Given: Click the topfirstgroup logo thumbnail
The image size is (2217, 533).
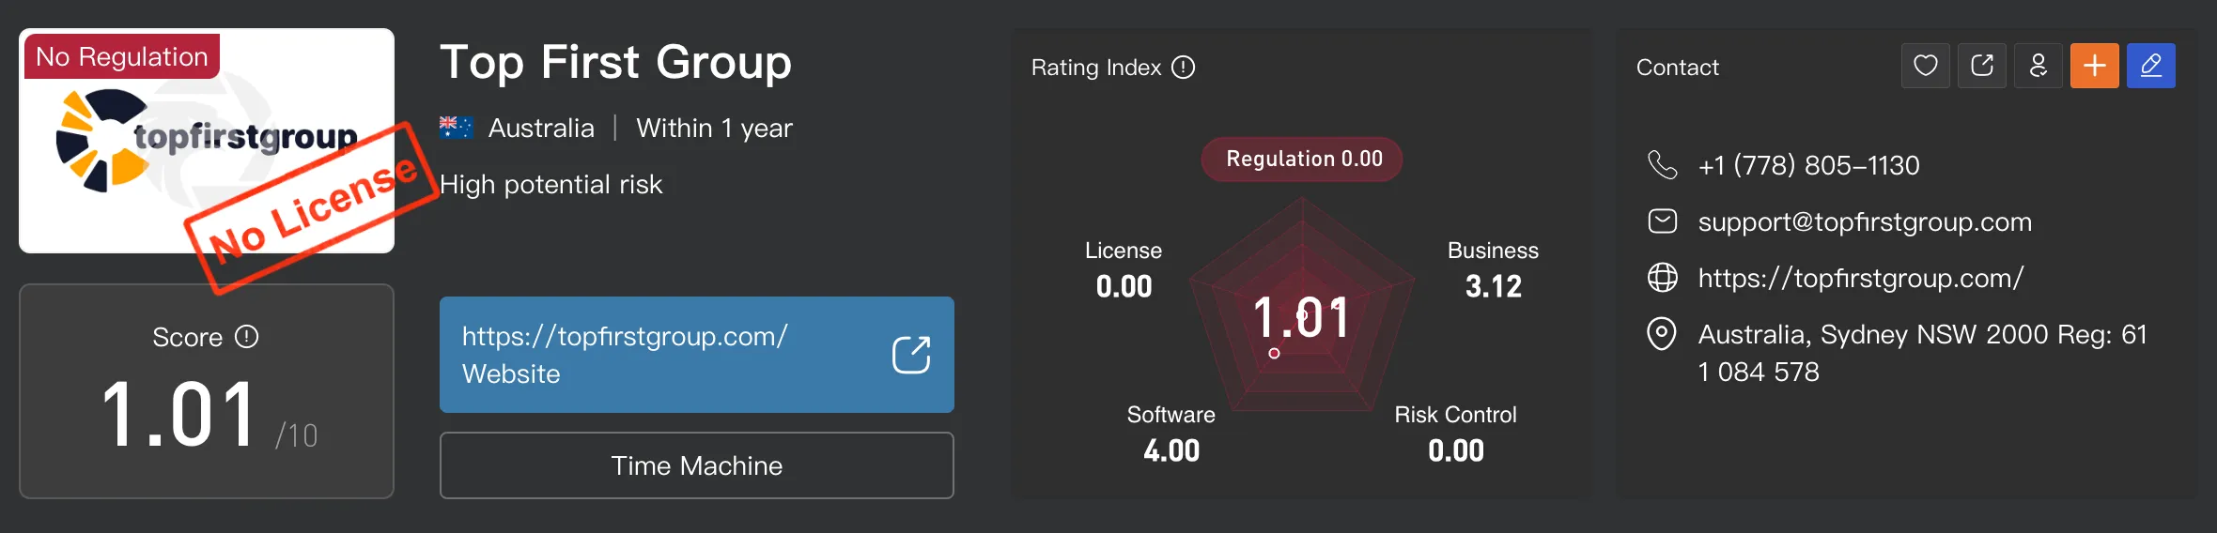Looking at the screenshot, I should [x=207, y=141].
